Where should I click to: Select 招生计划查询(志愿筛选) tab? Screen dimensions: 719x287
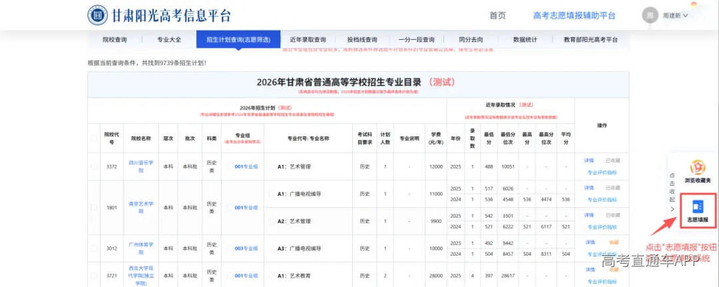click(x=238, y=40)
